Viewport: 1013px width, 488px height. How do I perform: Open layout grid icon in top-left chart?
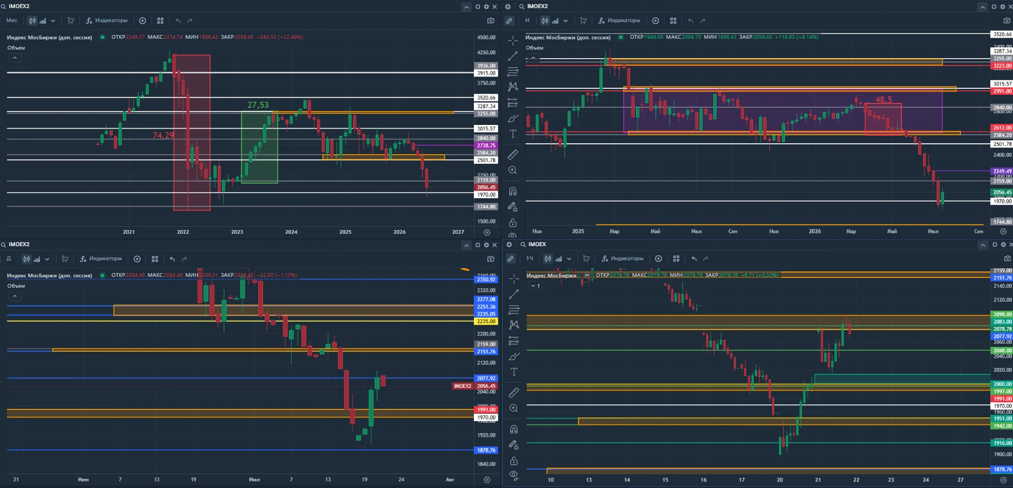(160, 20)
